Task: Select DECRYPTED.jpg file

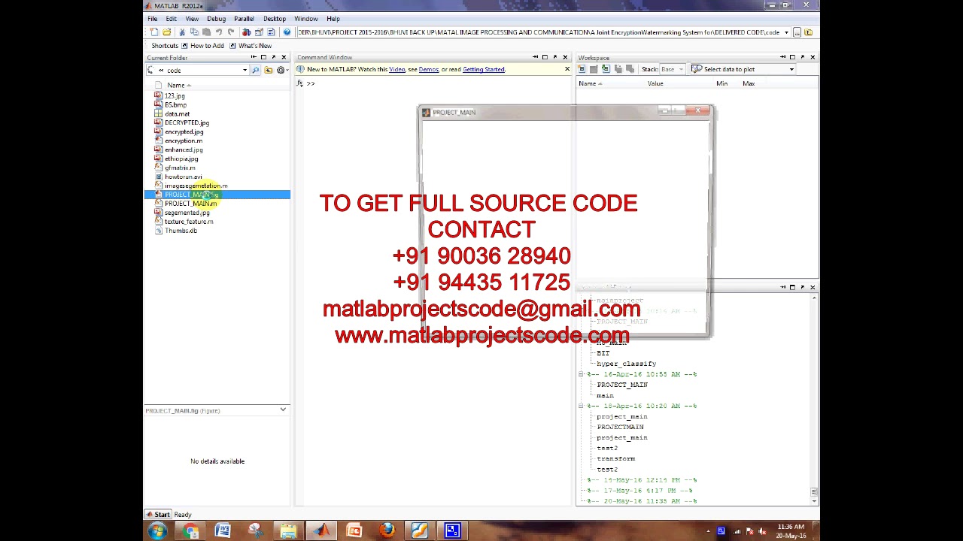Action: pos(187,122)
